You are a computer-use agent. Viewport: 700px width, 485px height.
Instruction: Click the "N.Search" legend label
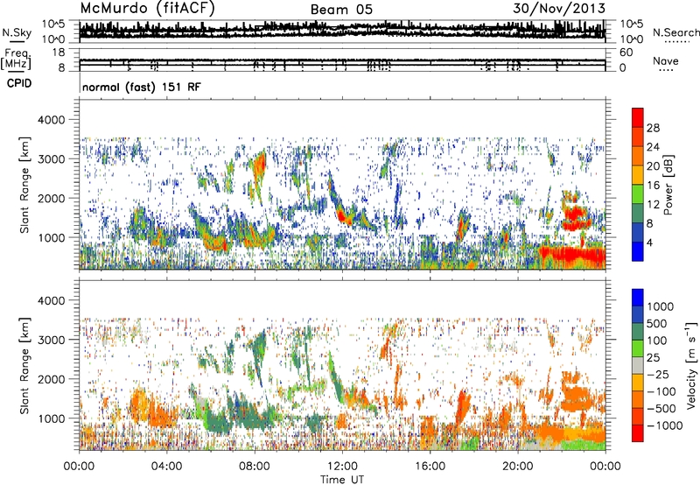[x=676, y=32]
